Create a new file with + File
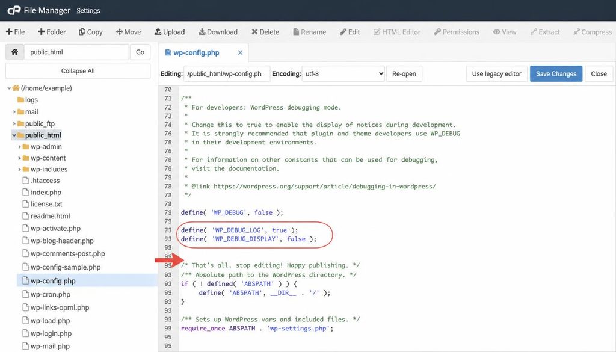The width and height of the screenshot is (616, 352). [x=15, y=32]
